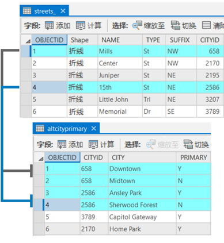Click CITYID 2170 cell in streets_ table

point(210,63)
